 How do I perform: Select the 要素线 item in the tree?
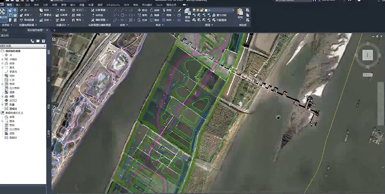pyautogui.click(x=13, y=72)
